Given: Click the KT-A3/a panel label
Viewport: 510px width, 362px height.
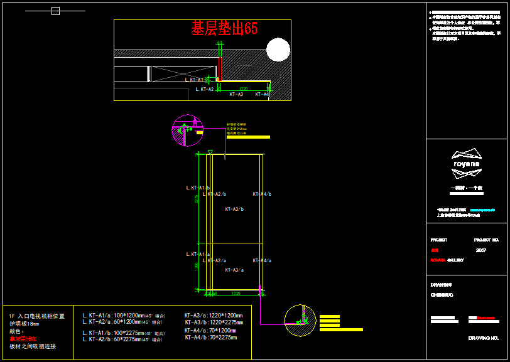Looking at the screenshot, I should (x=234, y=269).
